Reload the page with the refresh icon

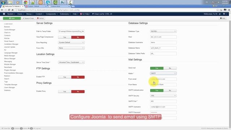click(x=9, y=10)
